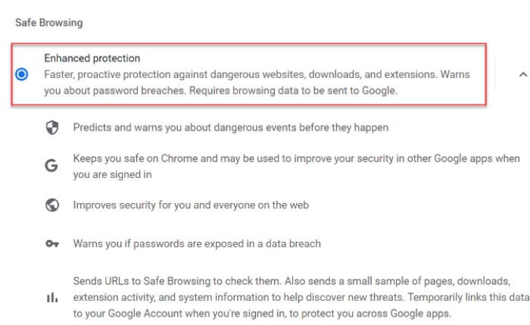Click Improves security for you and everyone text

click(x=191, y=205)
